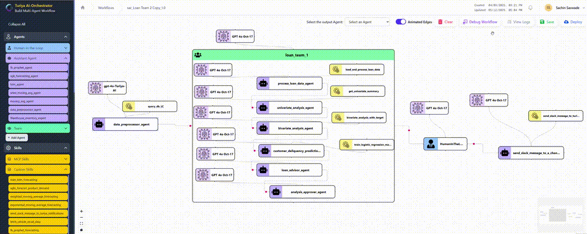Open the notifications bell icon
This screenshot has width=587, height=234.
coord(530,8)
